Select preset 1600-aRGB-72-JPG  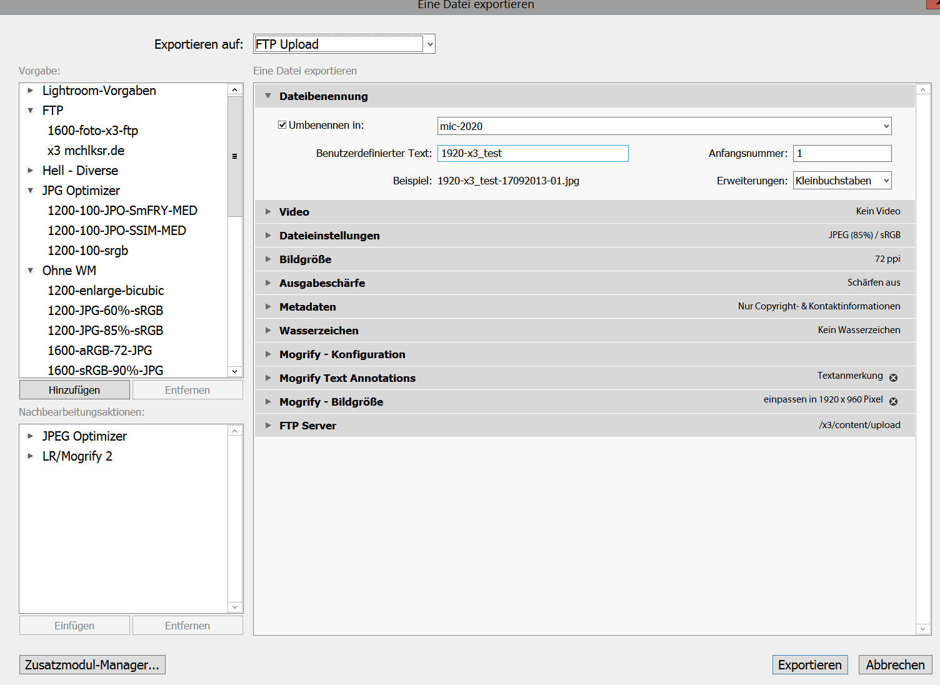point(100,351)
